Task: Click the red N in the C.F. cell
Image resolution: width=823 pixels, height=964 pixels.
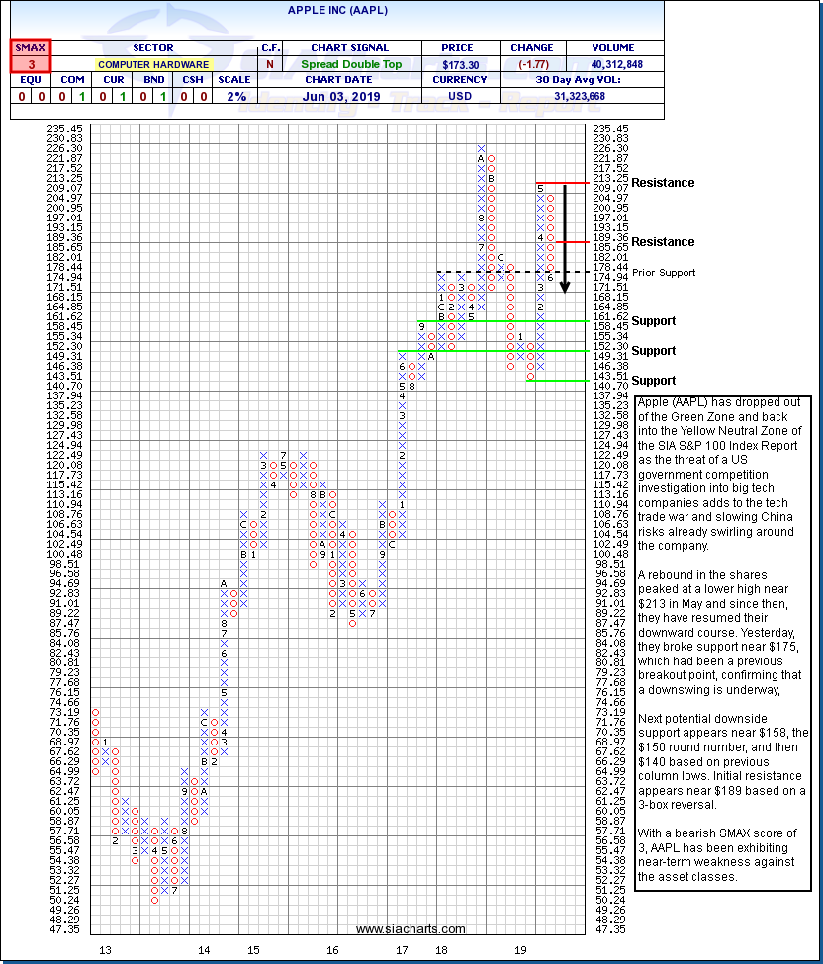Action: (x=269, y=64)
